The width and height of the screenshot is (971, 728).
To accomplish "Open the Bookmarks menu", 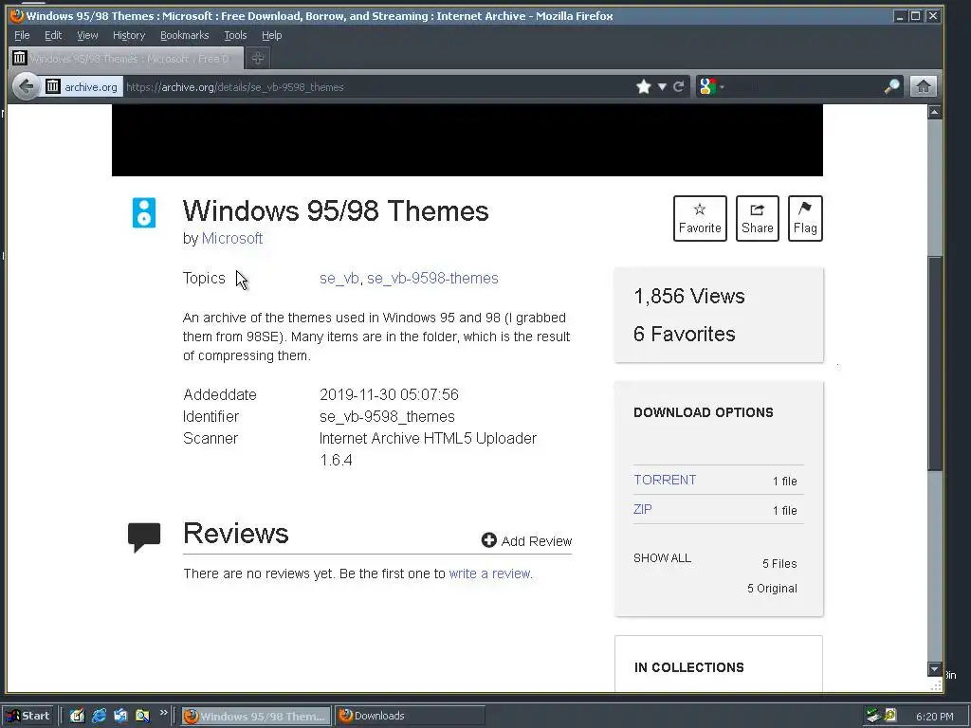I will 185,35.
